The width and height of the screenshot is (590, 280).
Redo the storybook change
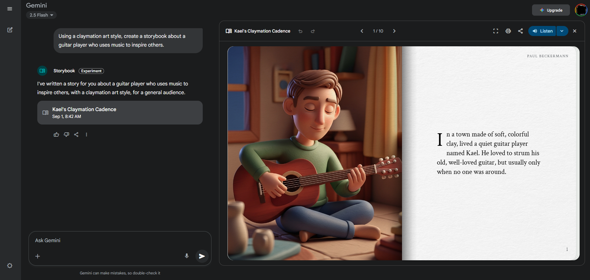coord(313,31)
